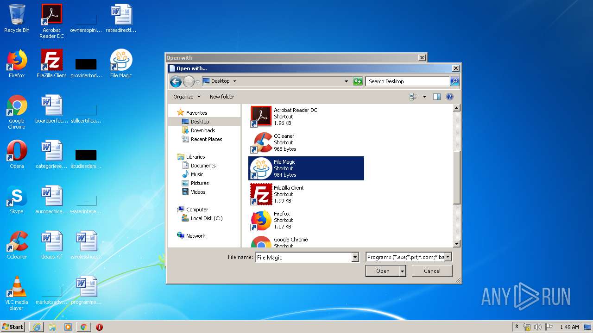This screenshot has height=333, width=593.
Task: Select the FileZilla Client shortcut in file list
Action: pyautogui.click(x=306, y=194)
